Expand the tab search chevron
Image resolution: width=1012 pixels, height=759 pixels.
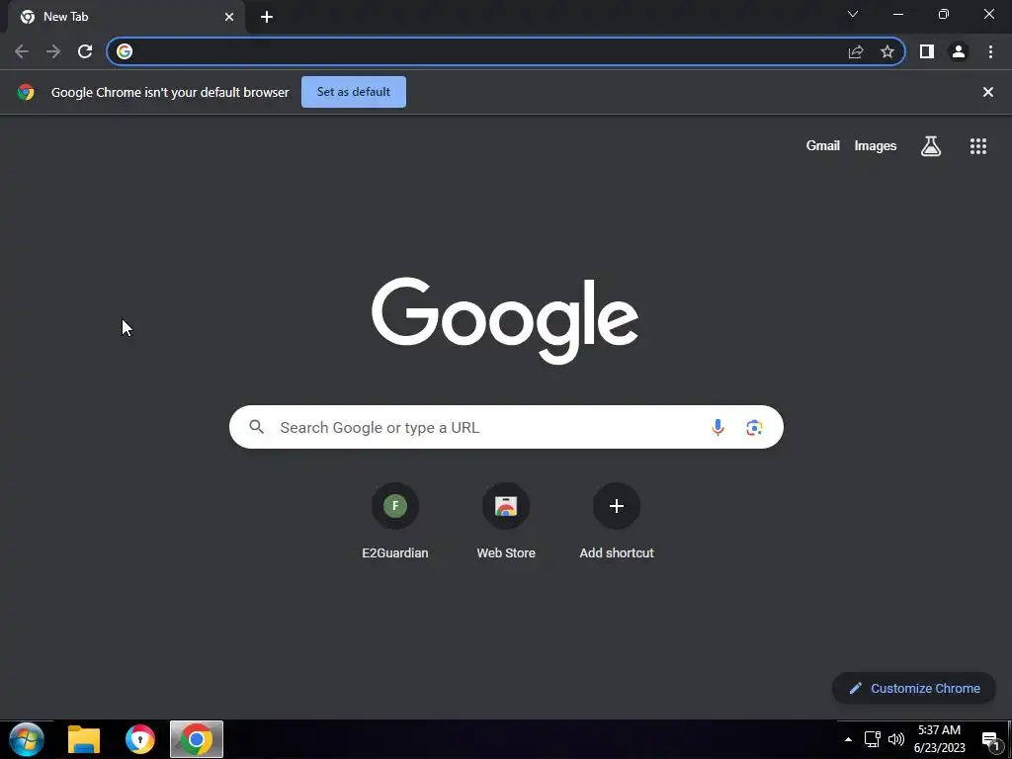click(x=853, y=14)
